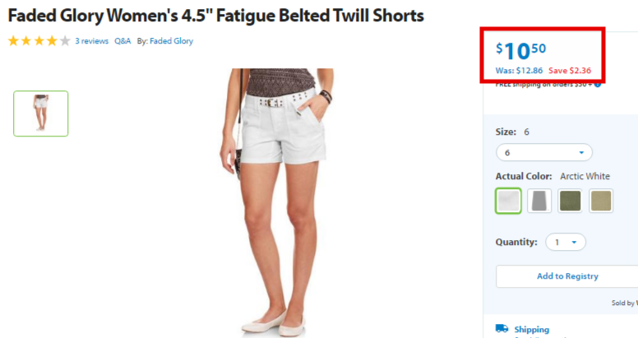This screenshot has height=338, width=638.
Task: Click the first gold rating star
Action: pyautogui.click(x=13, y=41)
